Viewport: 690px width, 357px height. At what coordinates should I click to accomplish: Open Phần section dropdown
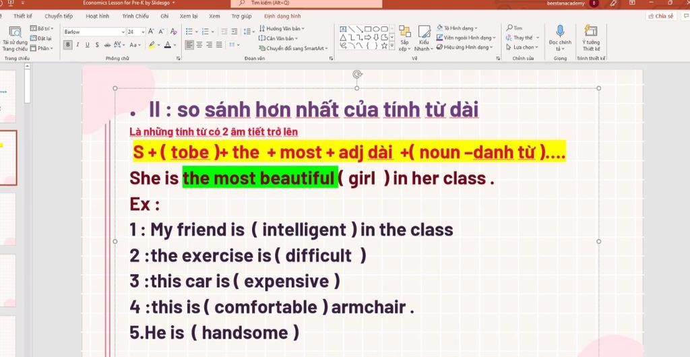coord(41,48)
